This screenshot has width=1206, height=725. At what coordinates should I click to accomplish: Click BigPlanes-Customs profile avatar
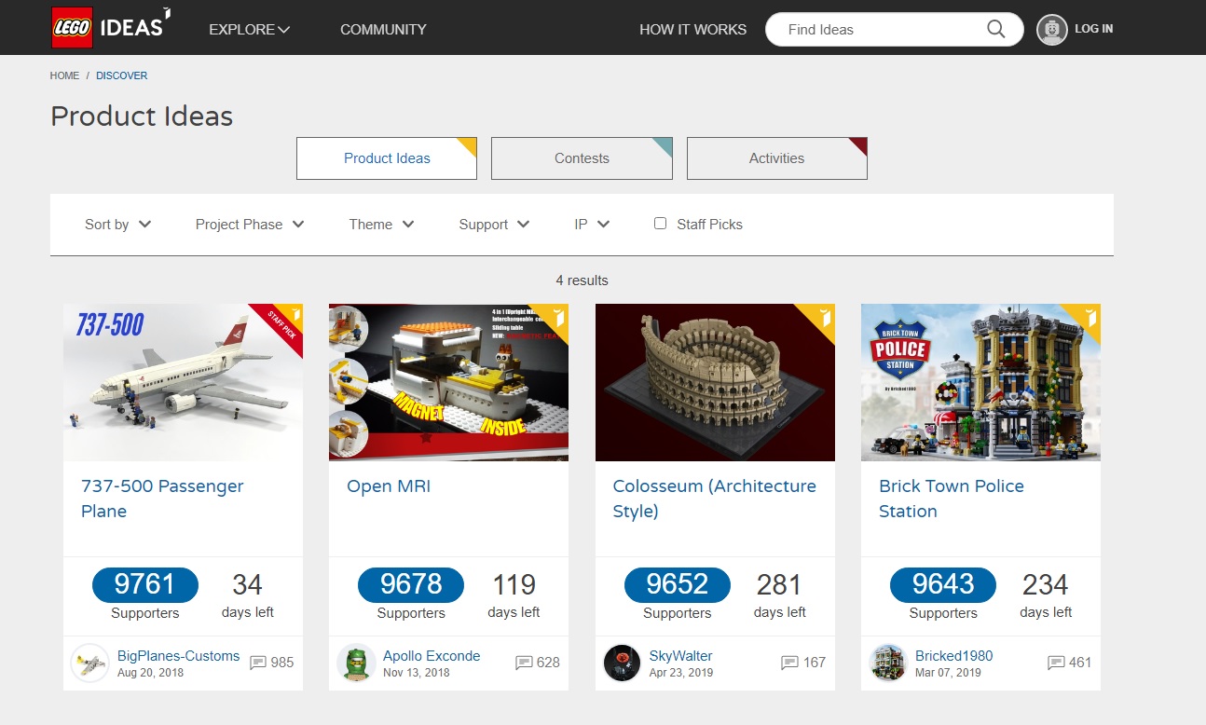click(89, 663)
